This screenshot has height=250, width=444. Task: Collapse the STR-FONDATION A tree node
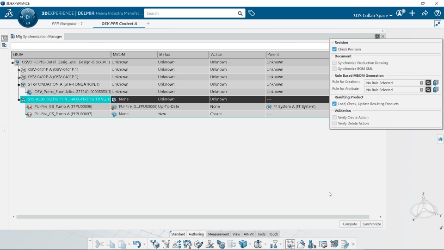click(19, 85)
